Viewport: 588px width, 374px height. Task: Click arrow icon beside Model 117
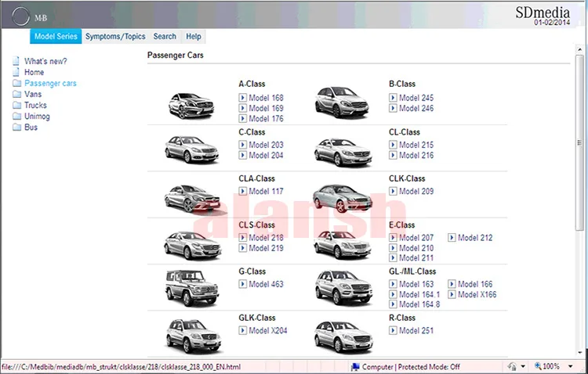(x=242, y=191)
